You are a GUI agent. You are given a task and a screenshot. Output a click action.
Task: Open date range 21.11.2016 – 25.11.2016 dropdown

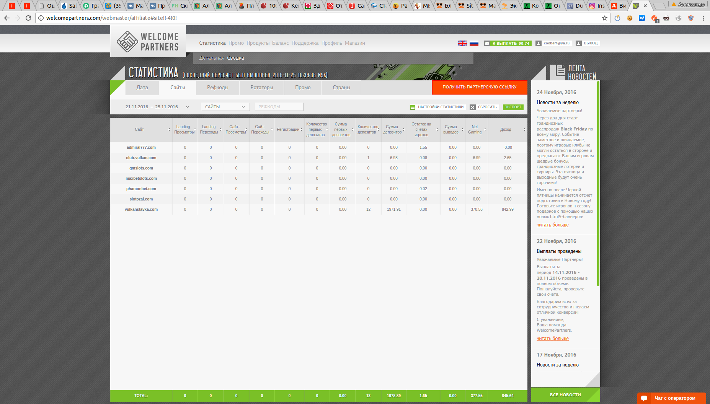point(157,107)
